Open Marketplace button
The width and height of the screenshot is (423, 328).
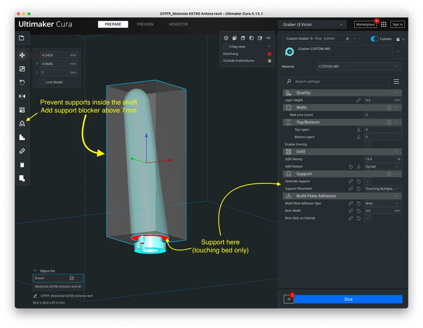(365, 24)
